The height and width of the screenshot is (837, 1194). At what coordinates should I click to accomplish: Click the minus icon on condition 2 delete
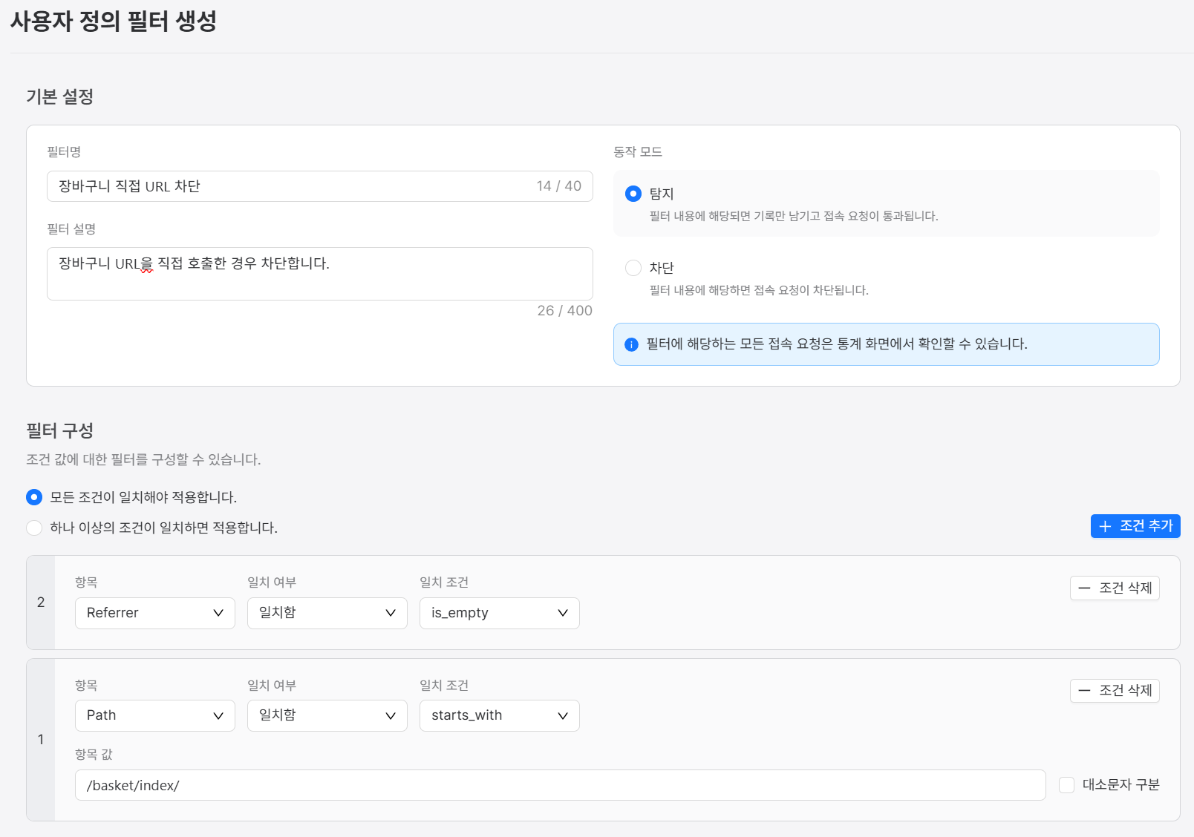click(1083, 588)
